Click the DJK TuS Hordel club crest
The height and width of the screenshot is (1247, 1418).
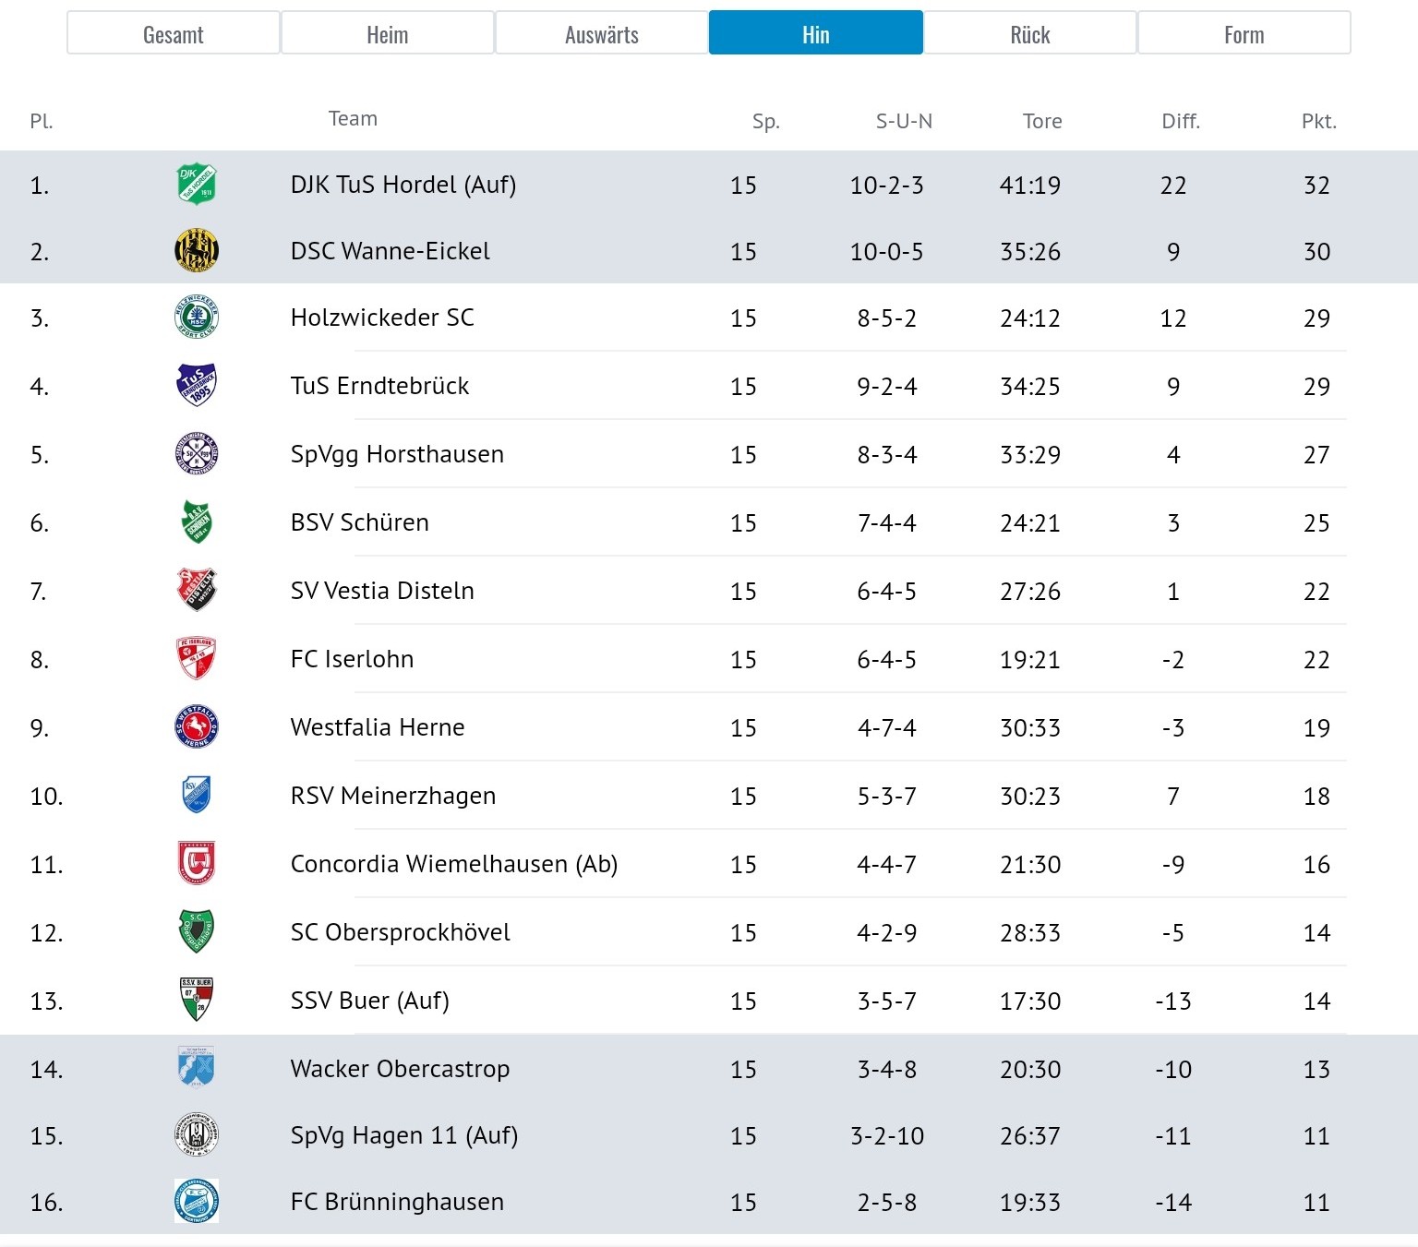pos(197,185)
